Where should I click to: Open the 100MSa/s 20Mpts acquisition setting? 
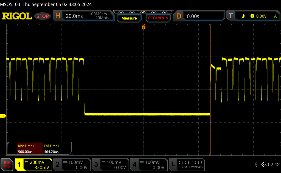pos(99,16)
